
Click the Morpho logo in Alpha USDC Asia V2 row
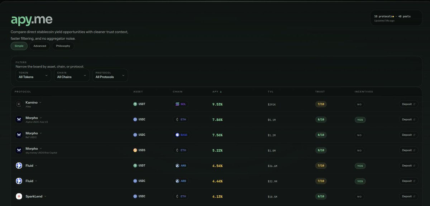[x=19, y=120]
